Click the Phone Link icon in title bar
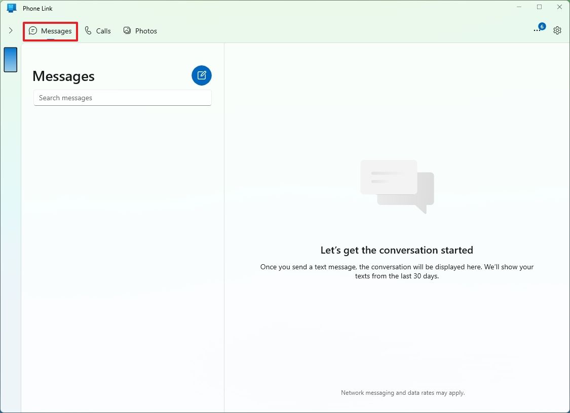570x413 pixels. (x=11, y=8)
